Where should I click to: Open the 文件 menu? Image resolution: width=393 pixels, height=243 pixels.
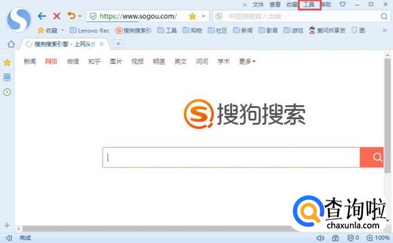[258, 5]
